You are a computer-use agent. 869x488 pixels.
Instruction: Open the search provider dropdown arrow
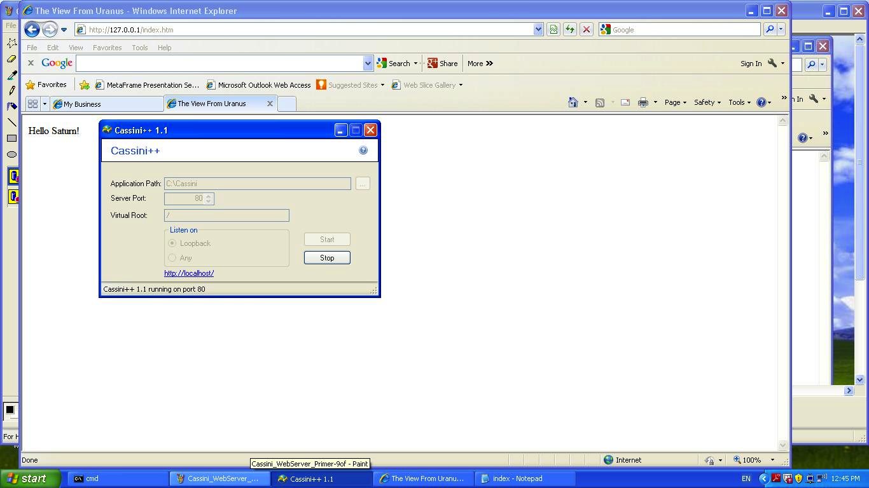[781, 29]
